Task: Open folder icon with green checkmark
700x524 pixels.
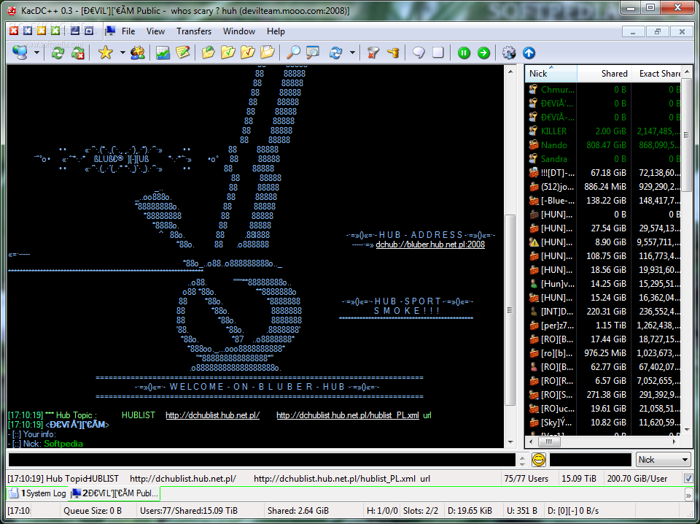Action: tap(227, 53)
